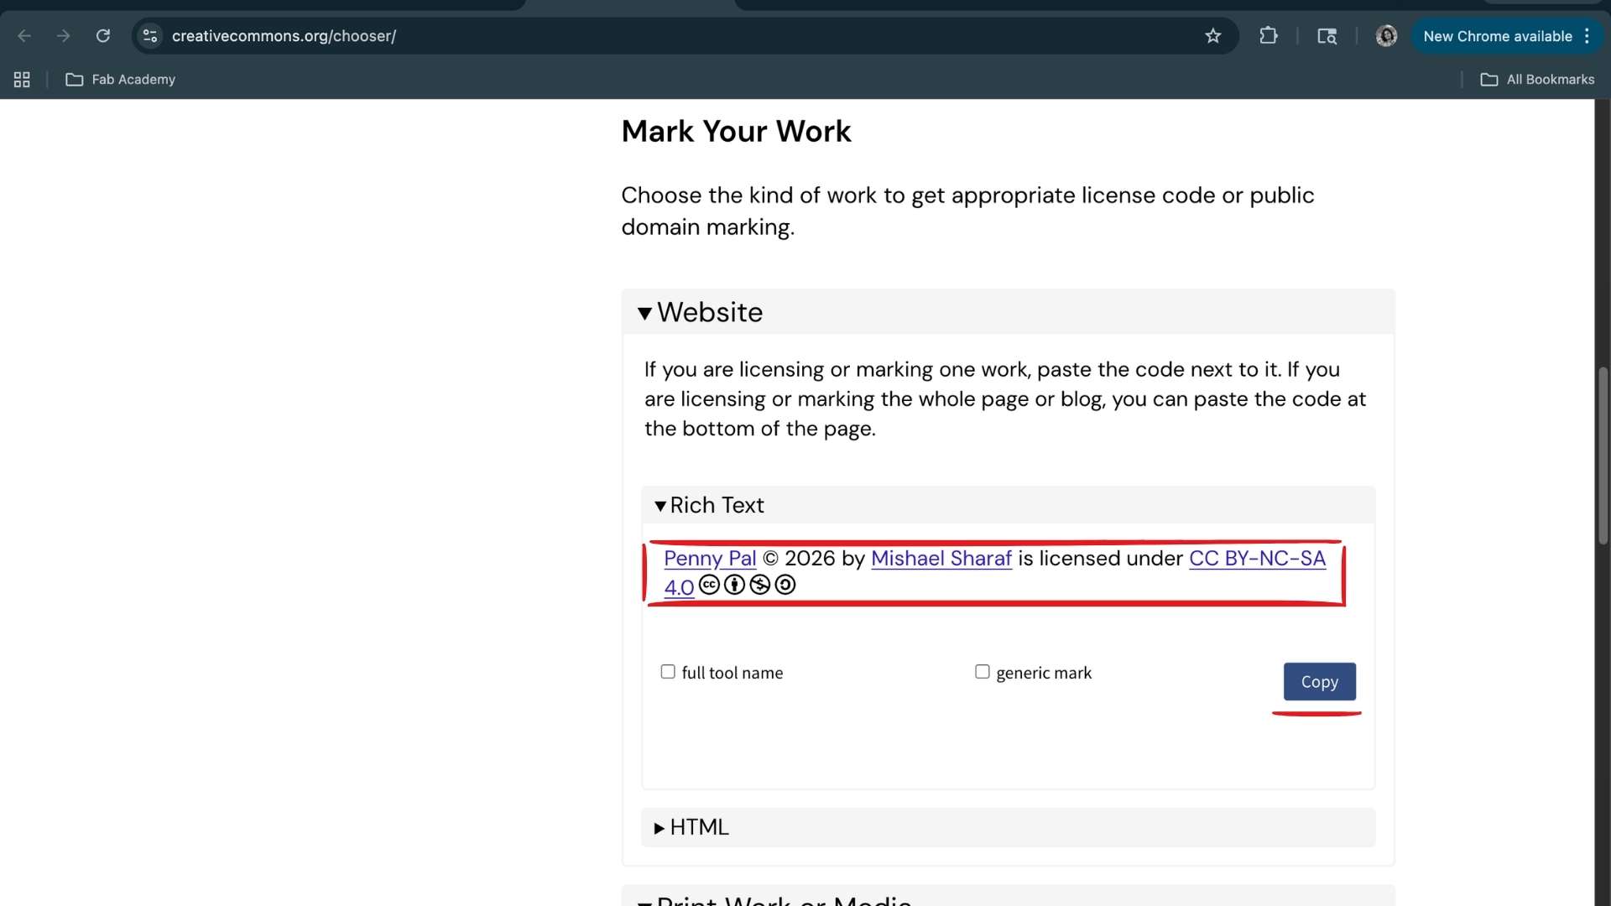Open the site information icon in address bar
The width and height of the screenshot is (1611, 906).
pyautogui.click(x=150, y=36)
